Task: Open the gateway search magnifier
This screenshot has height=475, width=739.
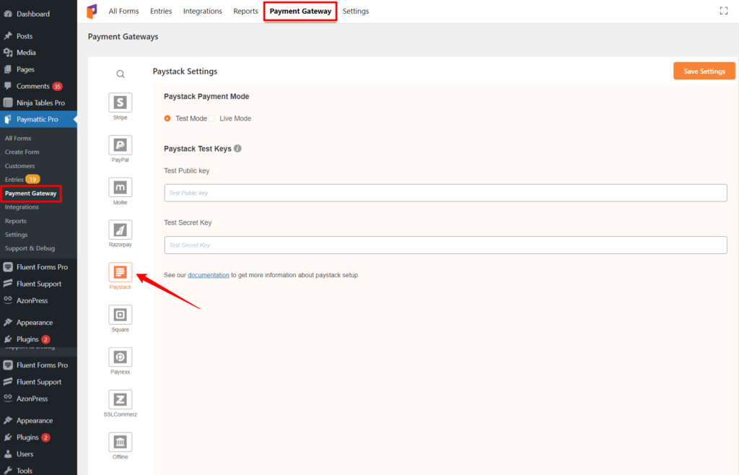Action: pyautogui.click(x=120, y=74)
